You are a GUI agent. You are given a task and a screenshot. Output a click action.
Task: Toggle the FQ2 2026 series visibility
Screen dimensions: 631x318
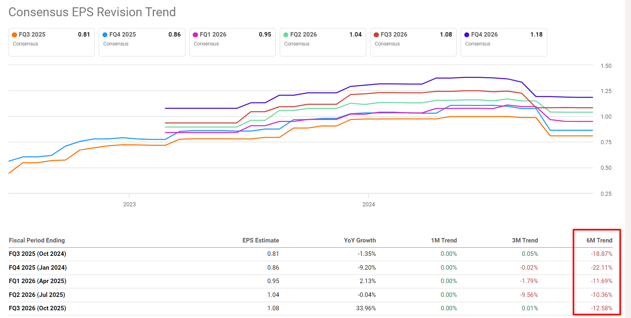pyautogui.click(x=322, y=42)
